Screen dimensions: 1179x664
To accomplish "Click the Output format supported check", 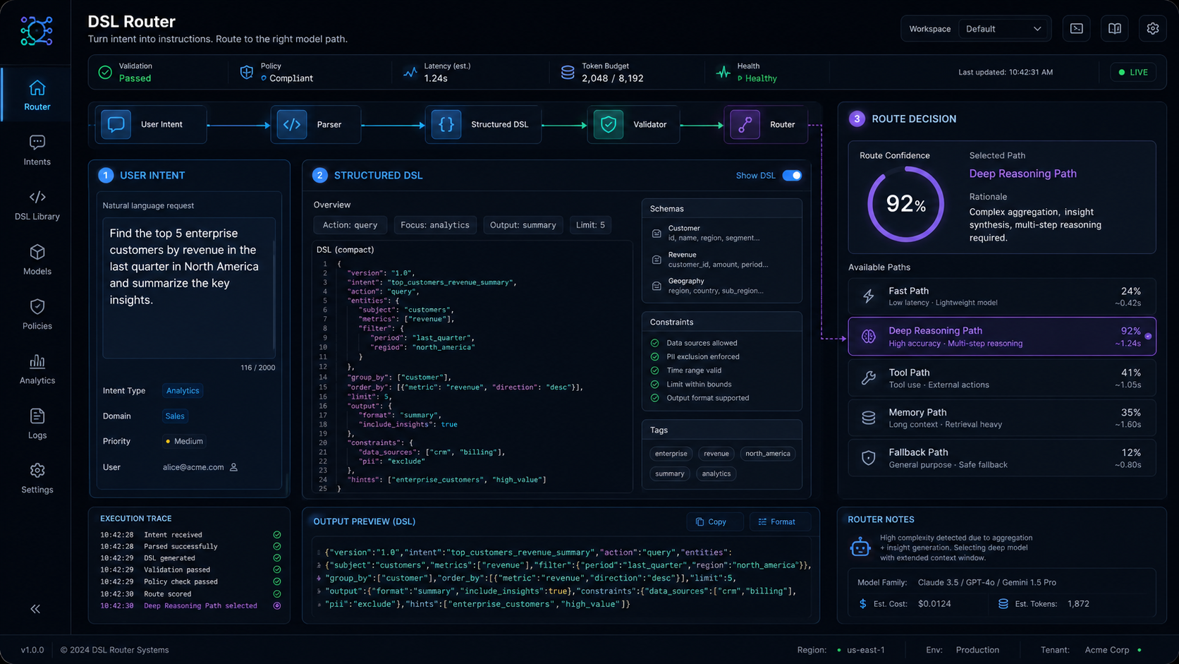I will pos(654,398).
